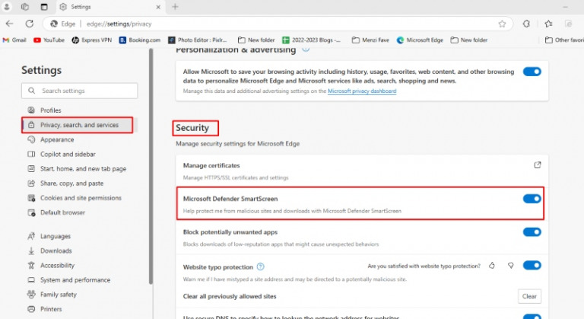The width and height of the screenshot is (584, 319).
Task: Toggle personalization and advertising data switch
Action: (x=532, y=72)
